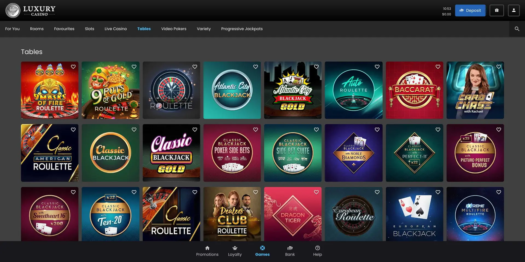Add Auto Roulette to favourites via heart
The image size is (525, 262).
[x=377, y=67]
